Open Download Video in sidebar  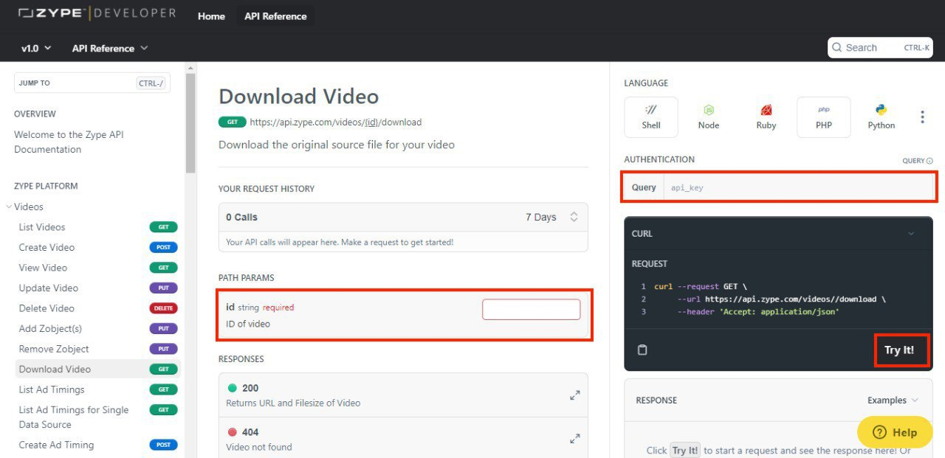tap(97, 369)
